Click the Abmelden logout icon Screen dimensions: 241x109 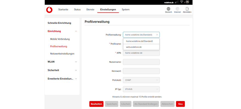(187, 9)
